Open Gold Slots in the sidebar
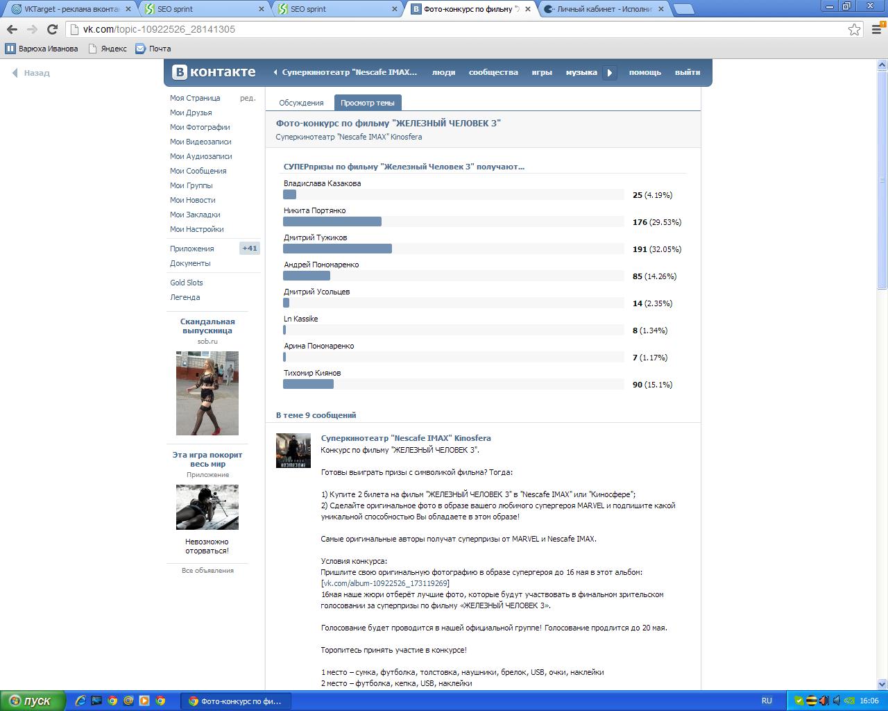Screen dimensions: 888x711 click(187, 283)
